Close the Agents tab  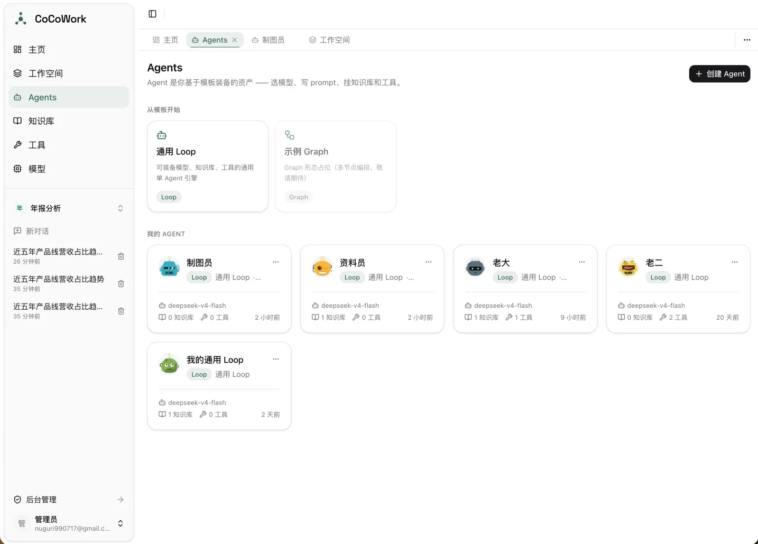(x=234, y=40)
